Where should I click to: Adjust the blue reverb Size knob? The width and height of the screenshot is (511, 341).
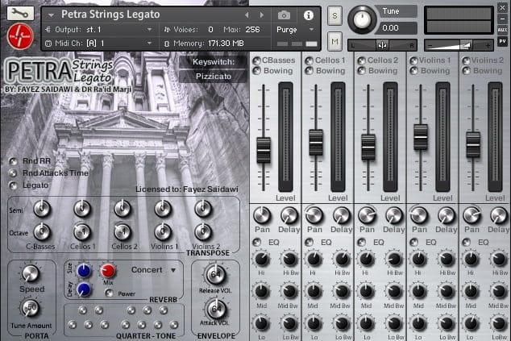84,271
